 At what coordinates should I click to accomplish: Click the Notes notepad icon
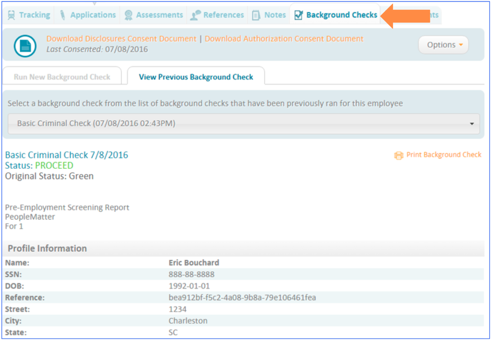click(x=256, y=14)
